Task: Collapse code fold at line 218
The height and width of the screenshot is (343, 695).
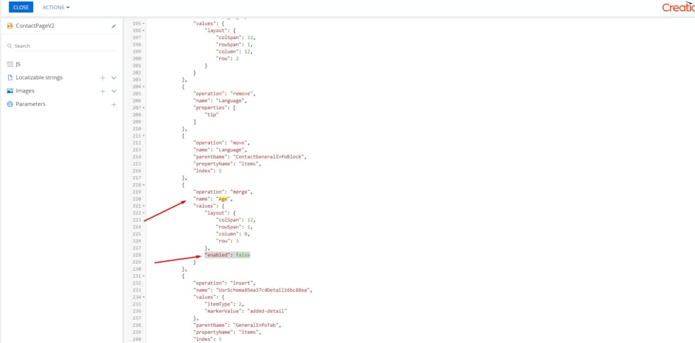Action: (x=144, y=185)
